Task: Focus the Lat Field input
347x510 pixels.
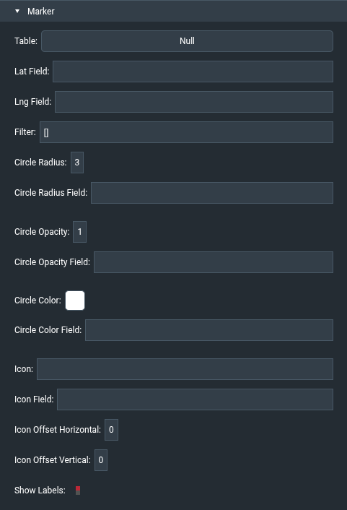Action: (x=193, y=72)
